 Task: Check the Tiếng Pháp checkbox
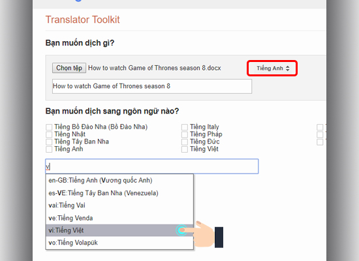185,134
